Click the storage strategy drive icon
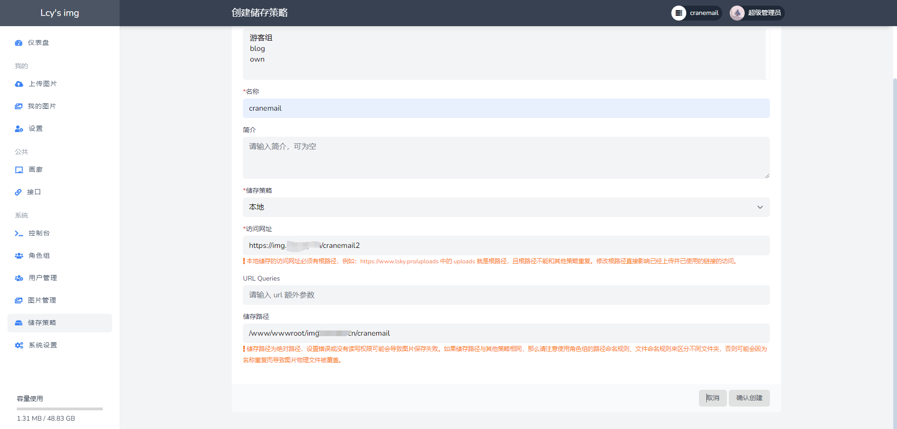Image resolution: width=897 pixels, height=429 pixels. coord(19,323)
